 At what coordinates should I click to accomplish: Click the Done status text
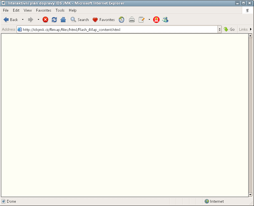click(x=11, y=202)
